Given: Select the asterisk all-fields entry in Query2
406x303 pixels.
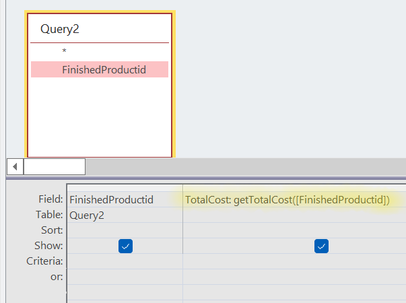Looking at the screenshot, I should click(x=64, y=52).
